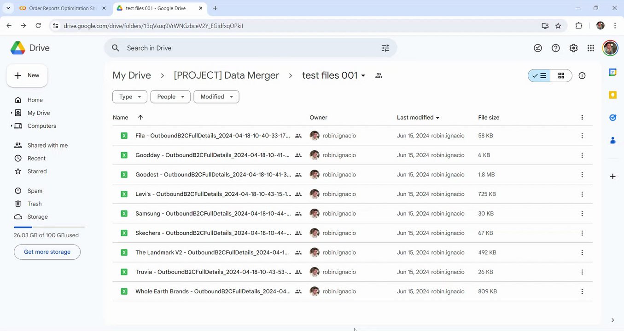624x331 pixels.
Task: Expand My Drive tree in sidebar
Action: 12,113
